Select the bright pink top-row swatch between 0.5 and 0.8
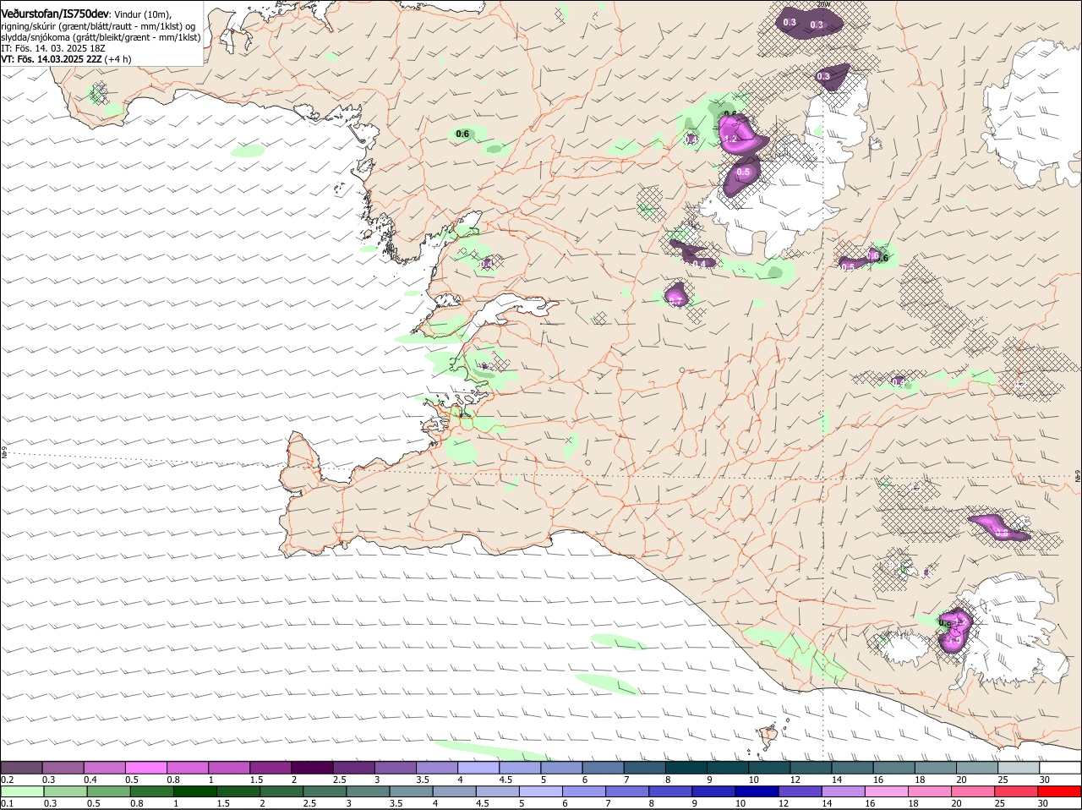This screenshot has height=810, width=1082. tap(146, 768)
